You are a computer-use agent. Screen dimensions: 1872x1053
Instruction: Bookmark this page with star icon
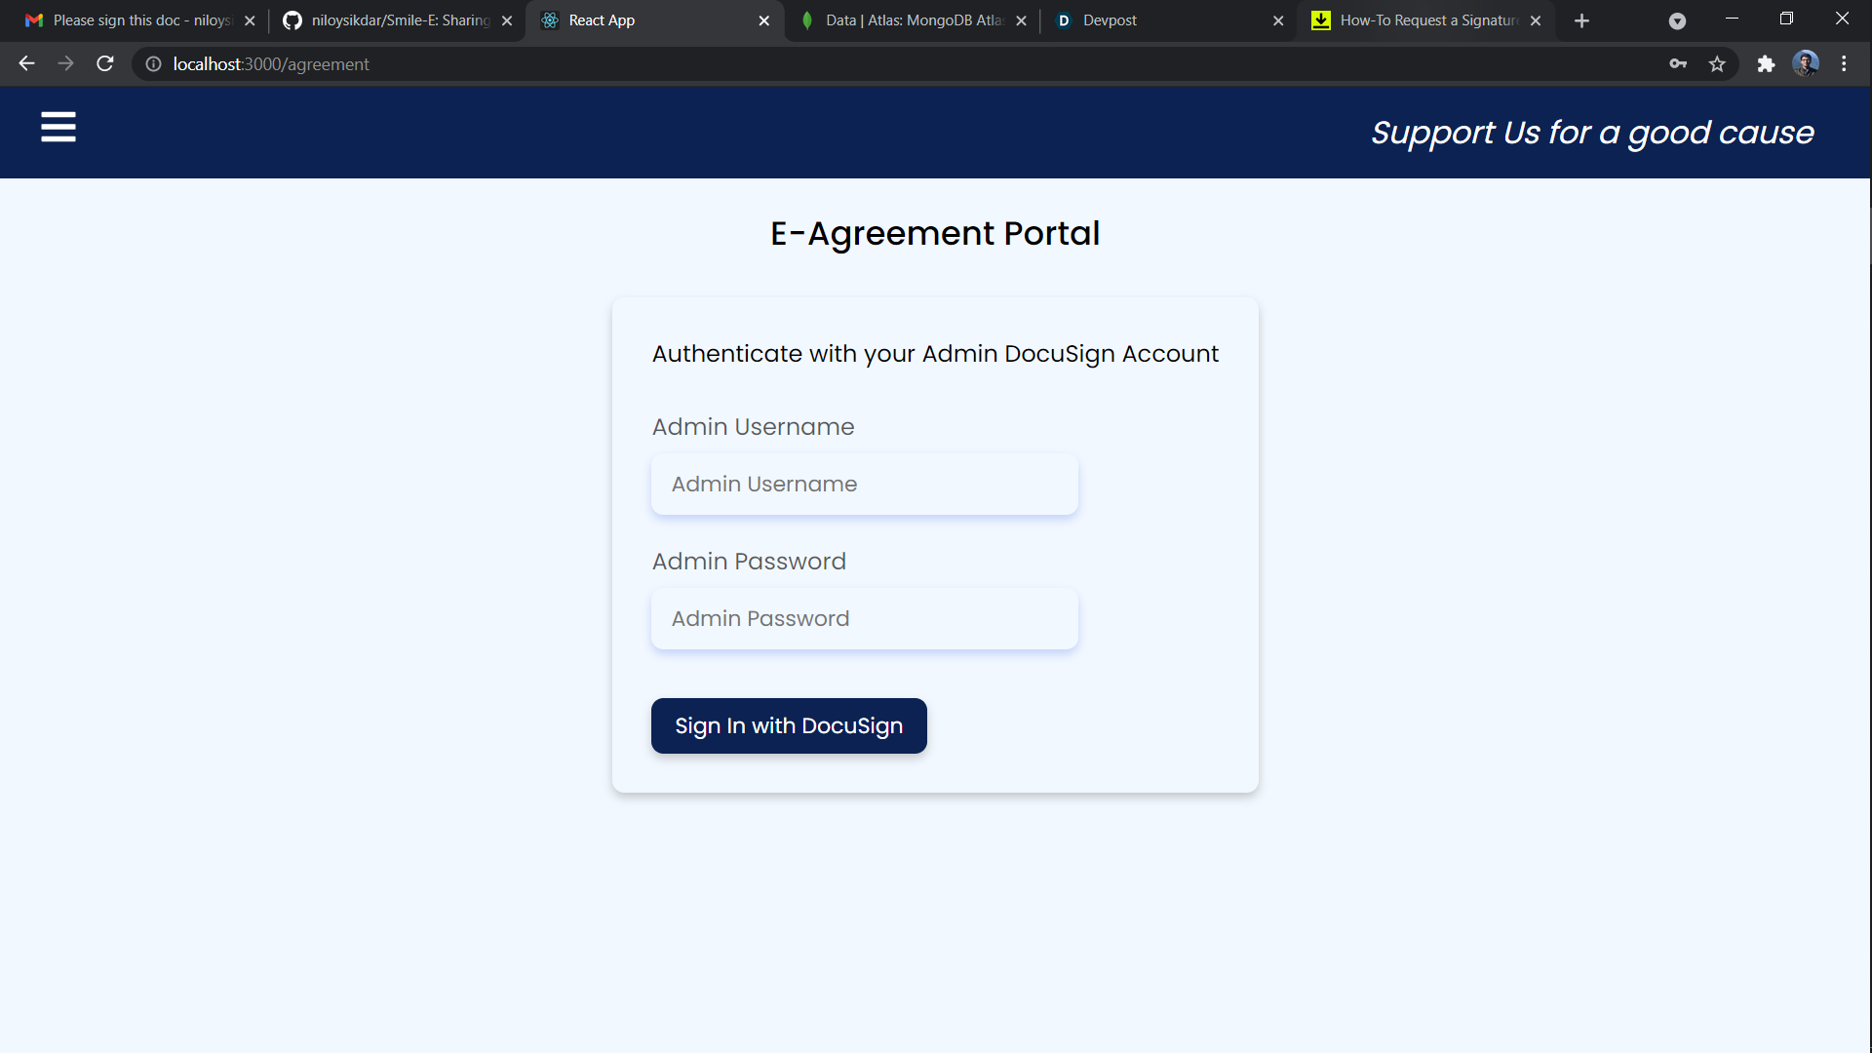[x=1717, y=64]
